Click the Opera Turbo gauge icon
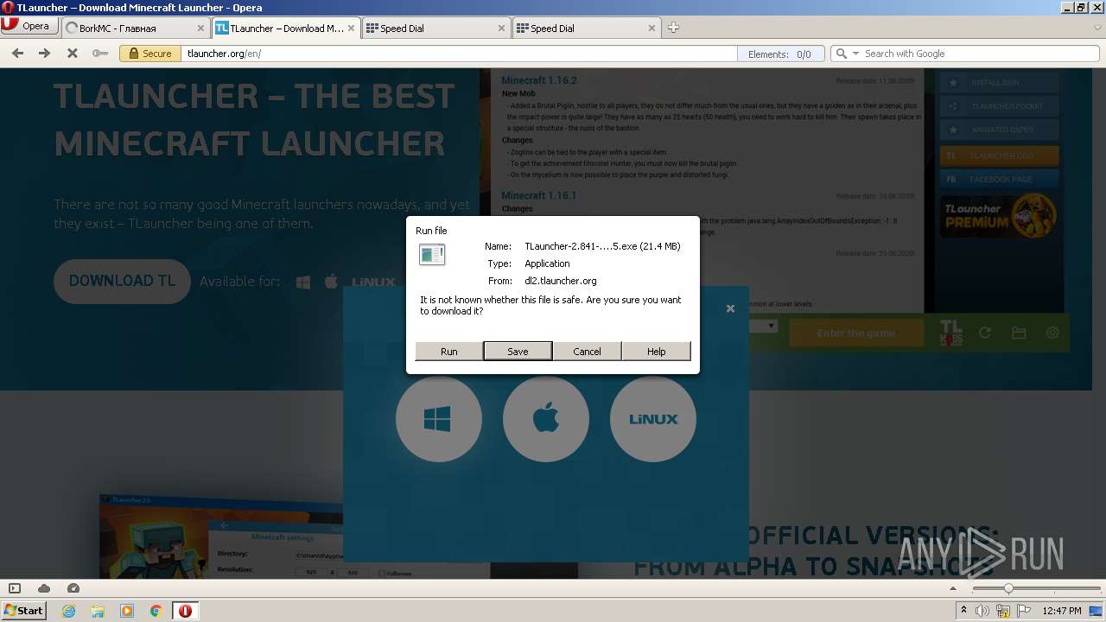This screenshot has height=622, width=1106. [x=73, y=588]
